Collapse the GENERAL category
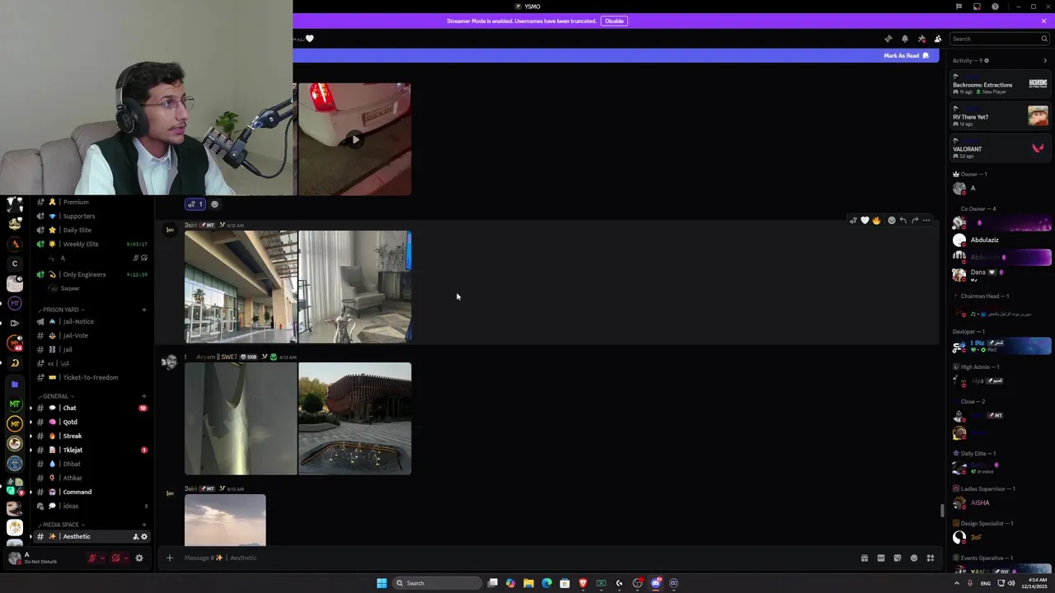Screen dimensions: 1055x593 click(55, 396)
